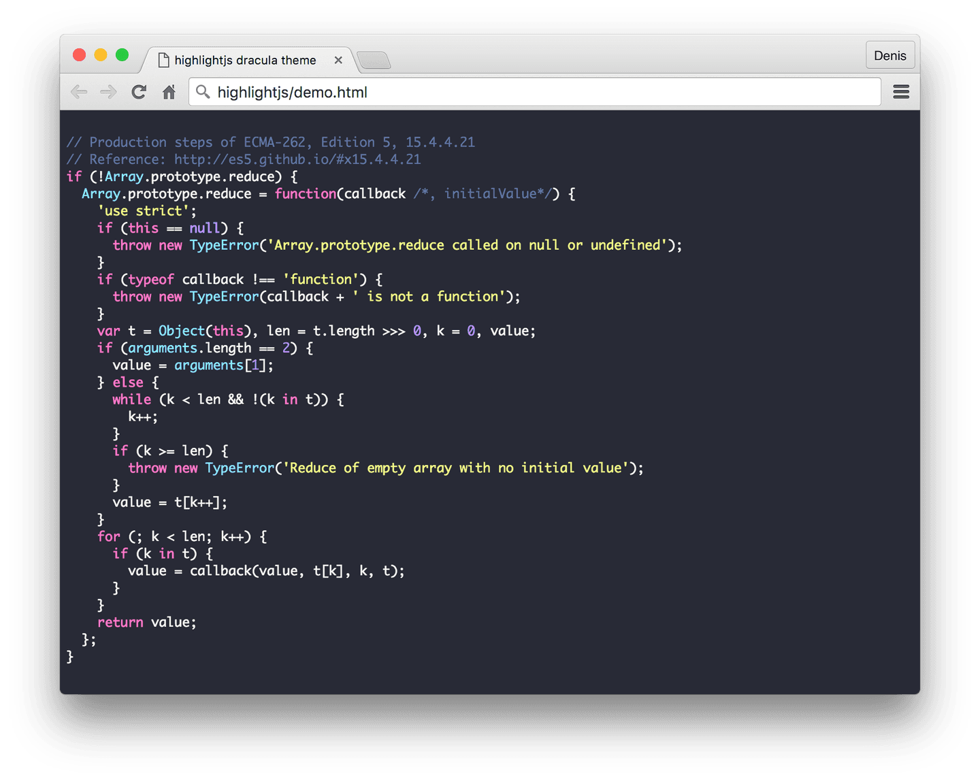Image resolution: width=980 pixels, height=780 pixels.
Task: Click the green zoom window control
Action: click(122, 54)
